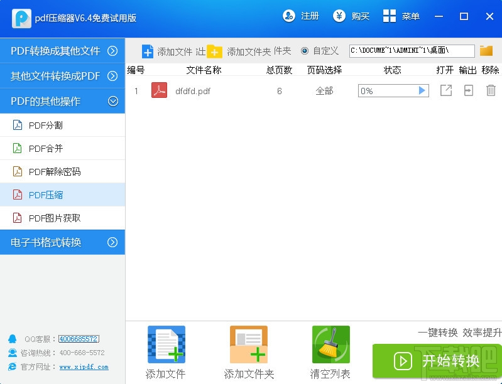The image size is (502, 384).
Task: Open the 菜单 menu
Action: [x=401, y=16]
